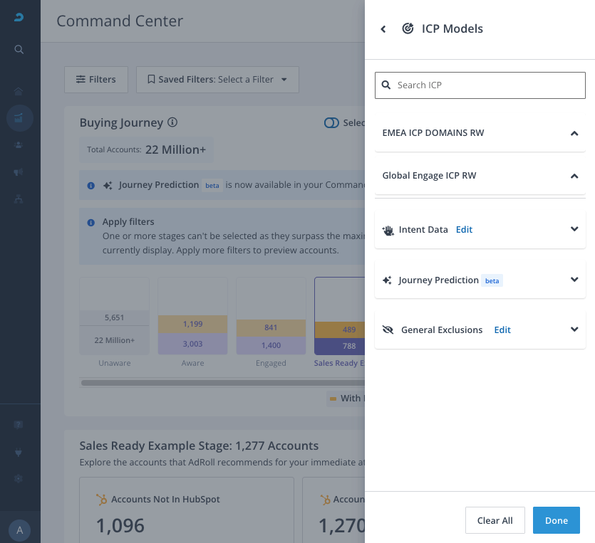Click Edit link next to General Exclusions

(502, 330)
